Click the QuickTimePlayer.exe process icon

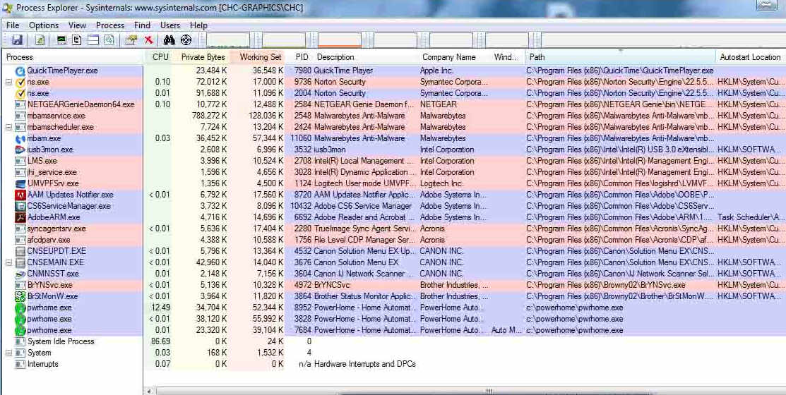(20, 71)
